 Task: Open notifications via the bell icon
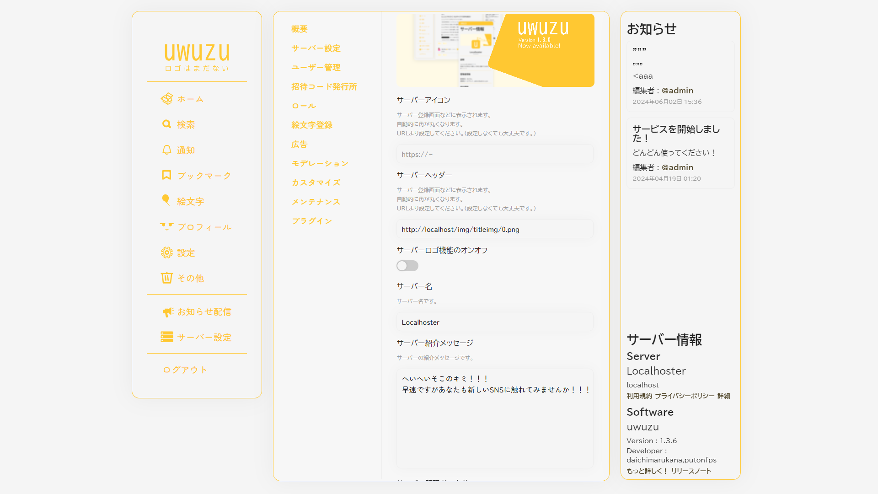(x=167, y=150)
